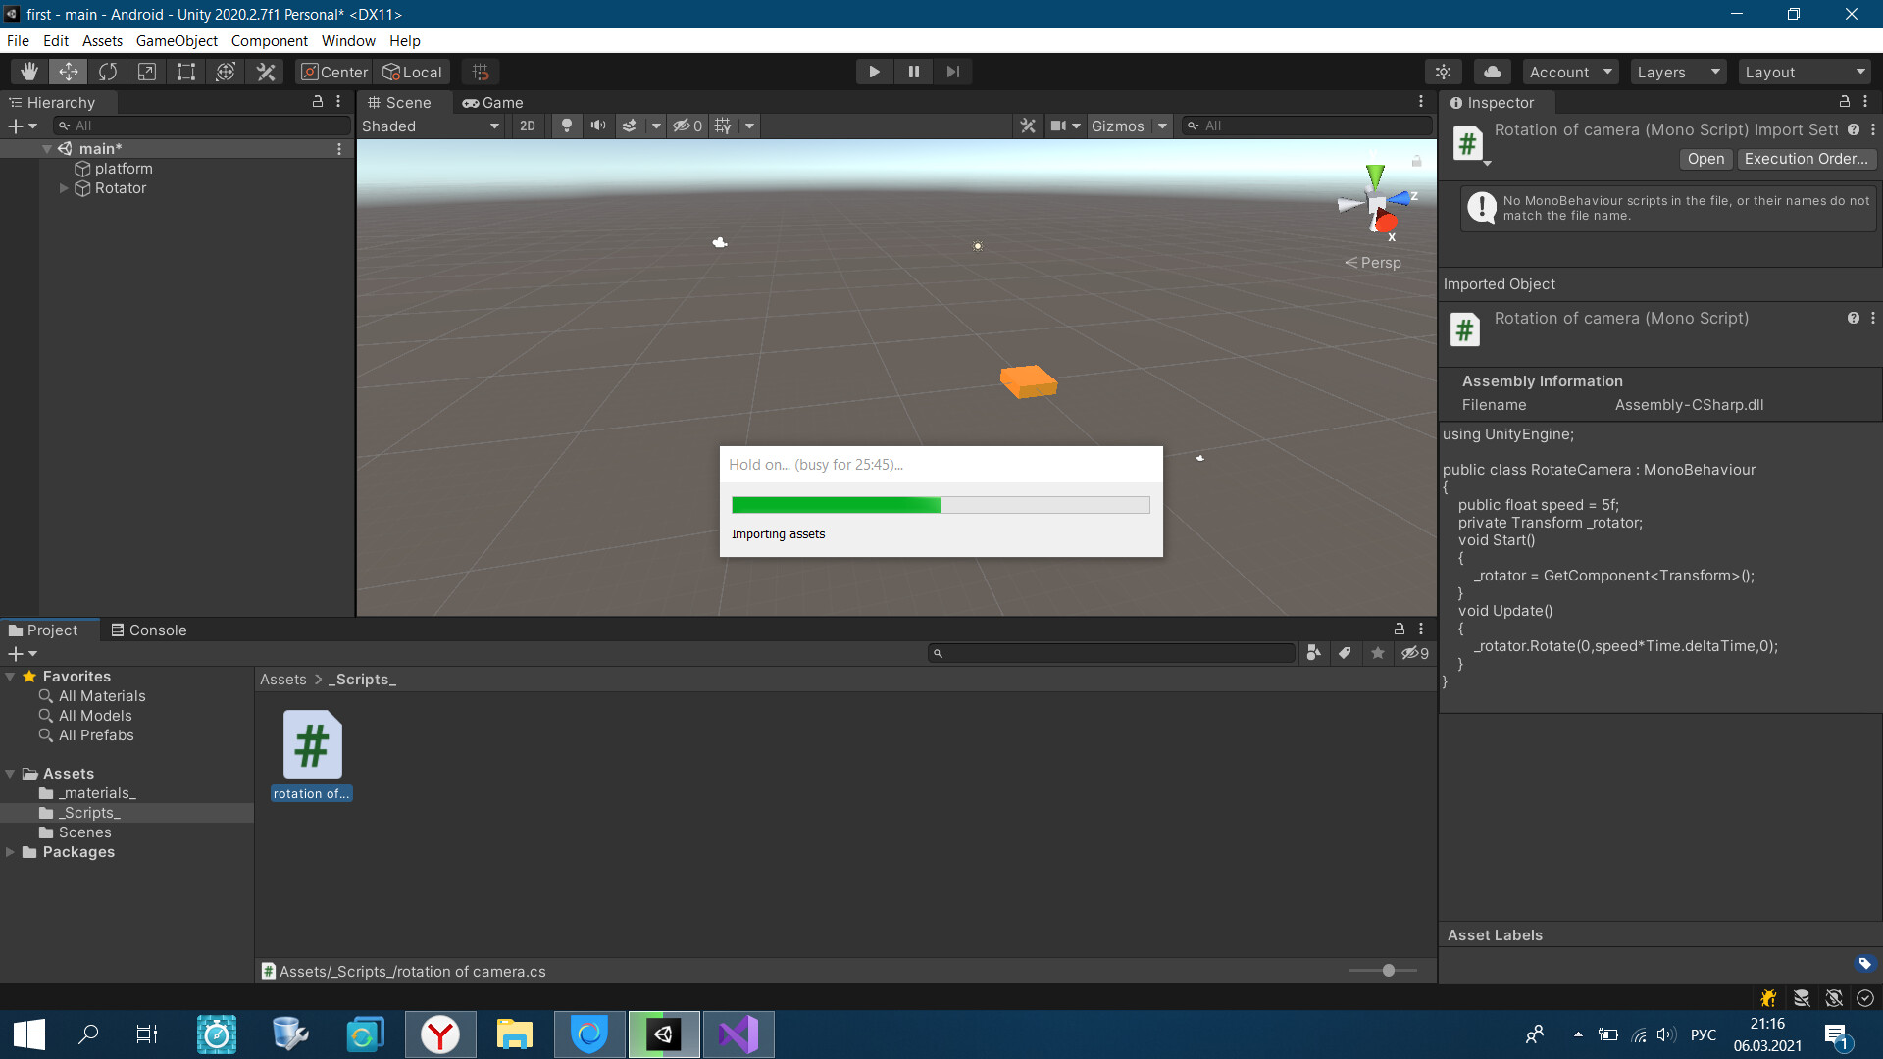
Task: Click the Play button to run the game
Action: pos(874,72)
